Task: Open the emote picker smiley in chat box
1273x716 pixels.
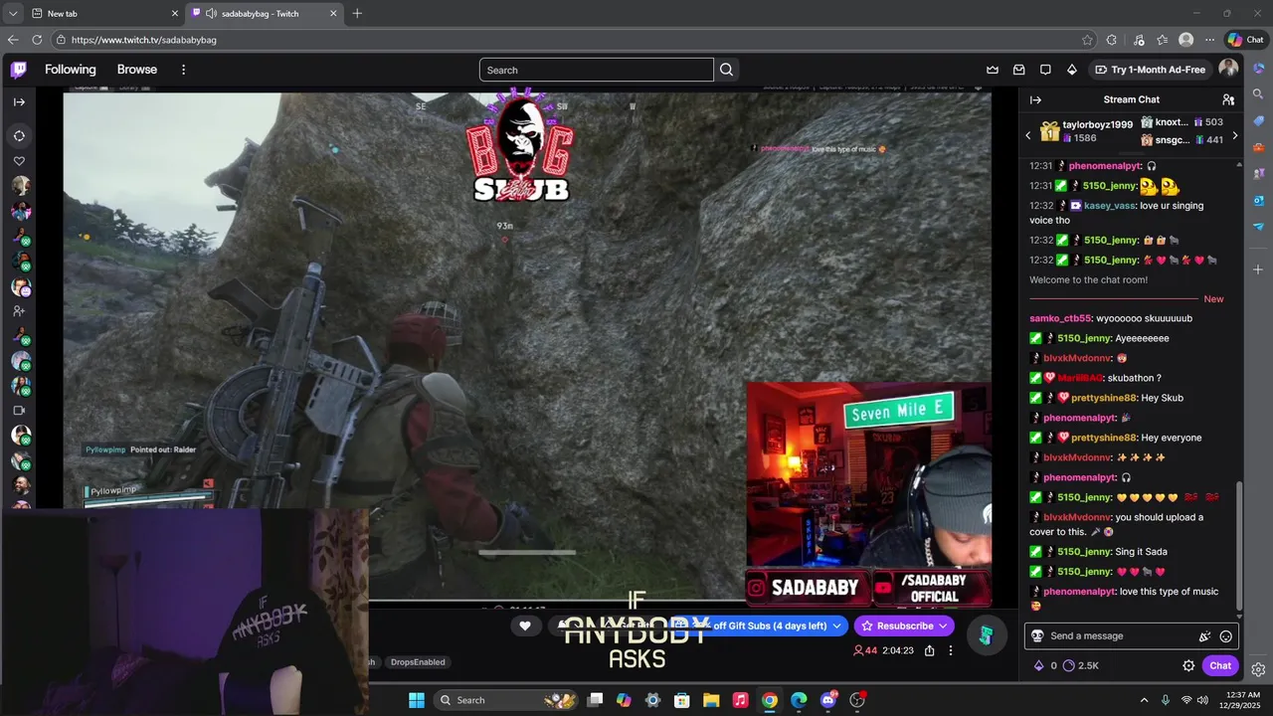Action: (1226, 636)
